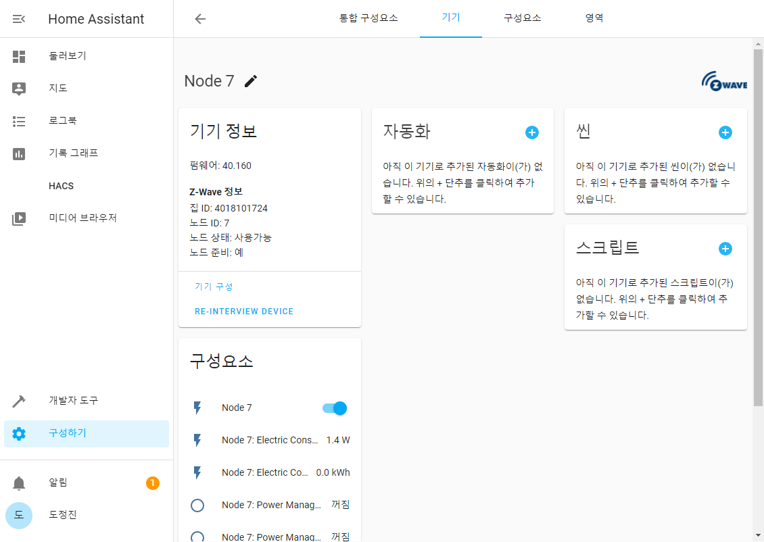This screenshot has height=542, width=764.
Task: Click the lightning icon for the 1.4 W entity
Action: (197, 440)
